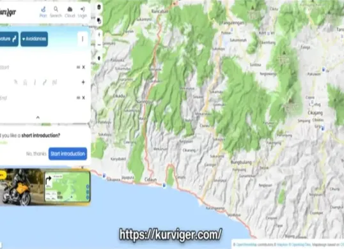Zoom out on the map
344x249 pixels.
pos(99,45)
